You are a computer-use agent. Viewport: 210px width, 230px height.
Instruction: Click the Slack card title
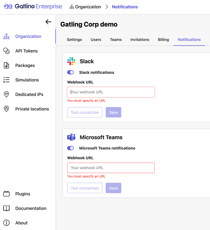pos(87,61)
